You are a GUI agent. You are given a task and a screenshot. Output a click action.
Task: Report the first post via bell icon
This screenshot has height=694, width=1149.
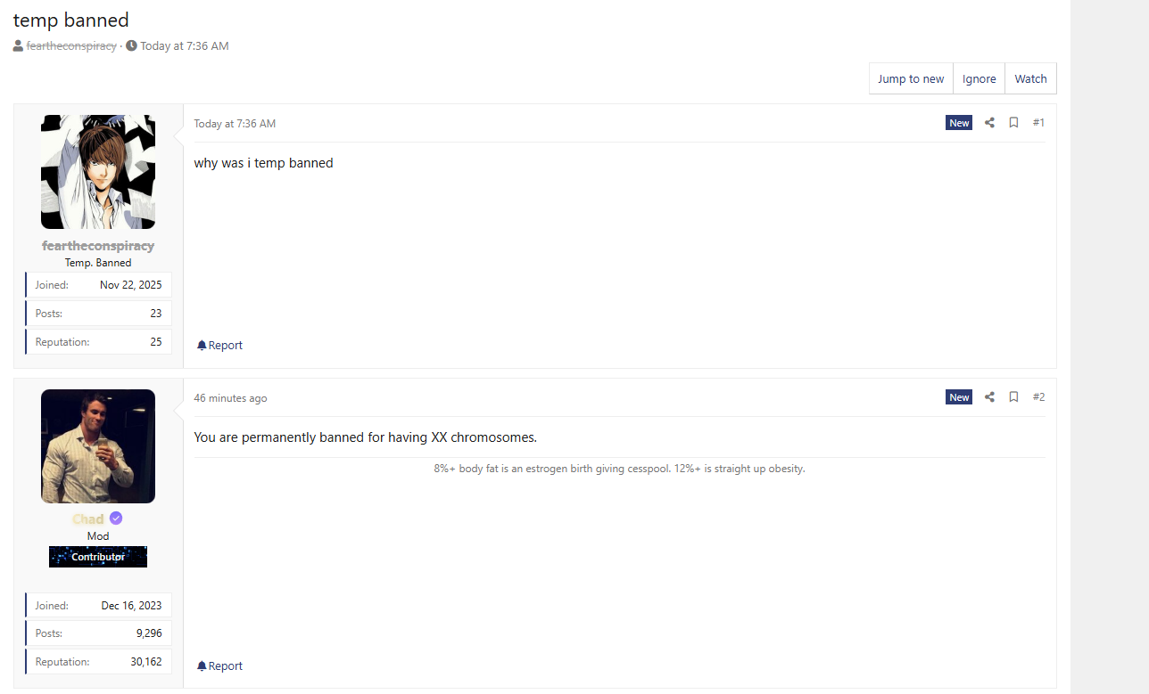[x=202, y=345]
